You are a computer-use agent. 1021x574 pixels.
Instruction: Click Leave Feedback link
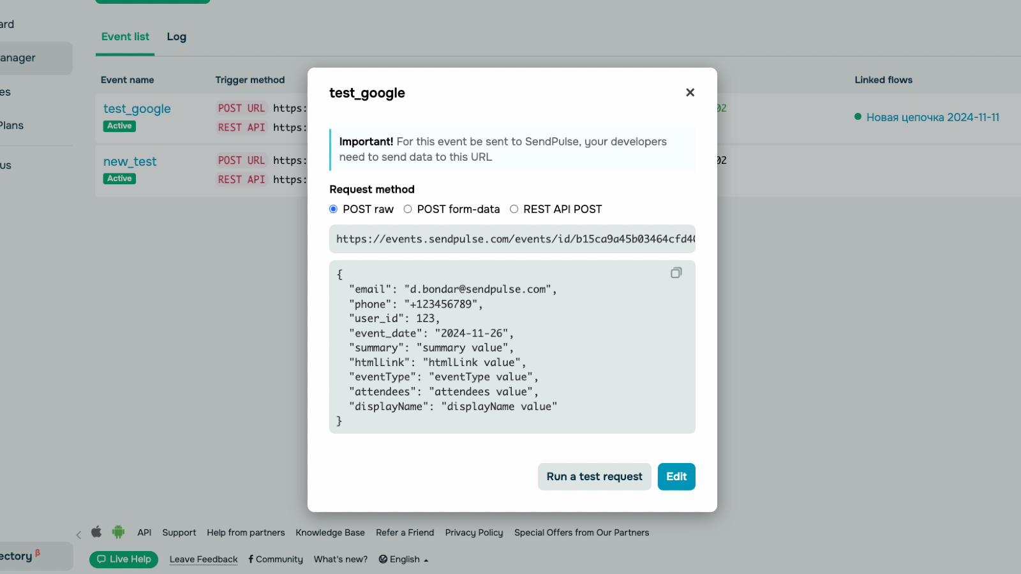click(x=204, y=559)
